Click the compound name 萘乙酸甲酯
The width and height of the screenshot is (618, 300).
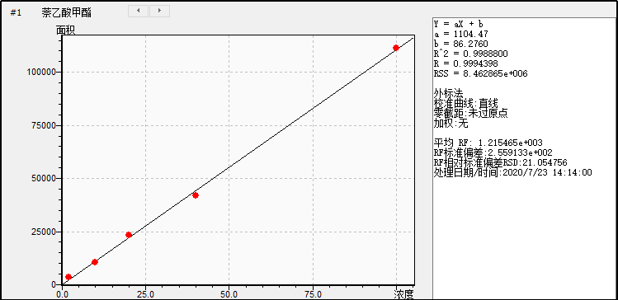click(67, 13)
